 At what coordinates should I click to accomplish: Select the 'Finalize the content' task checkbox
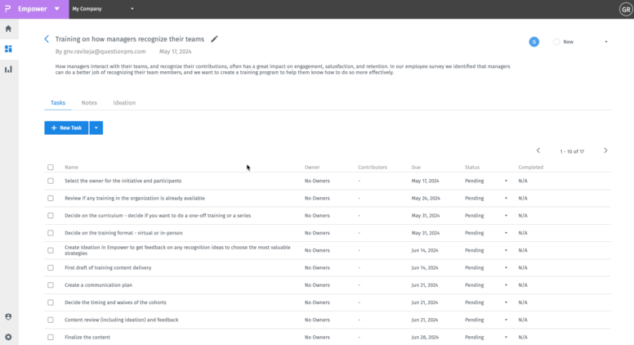point(51,337)
